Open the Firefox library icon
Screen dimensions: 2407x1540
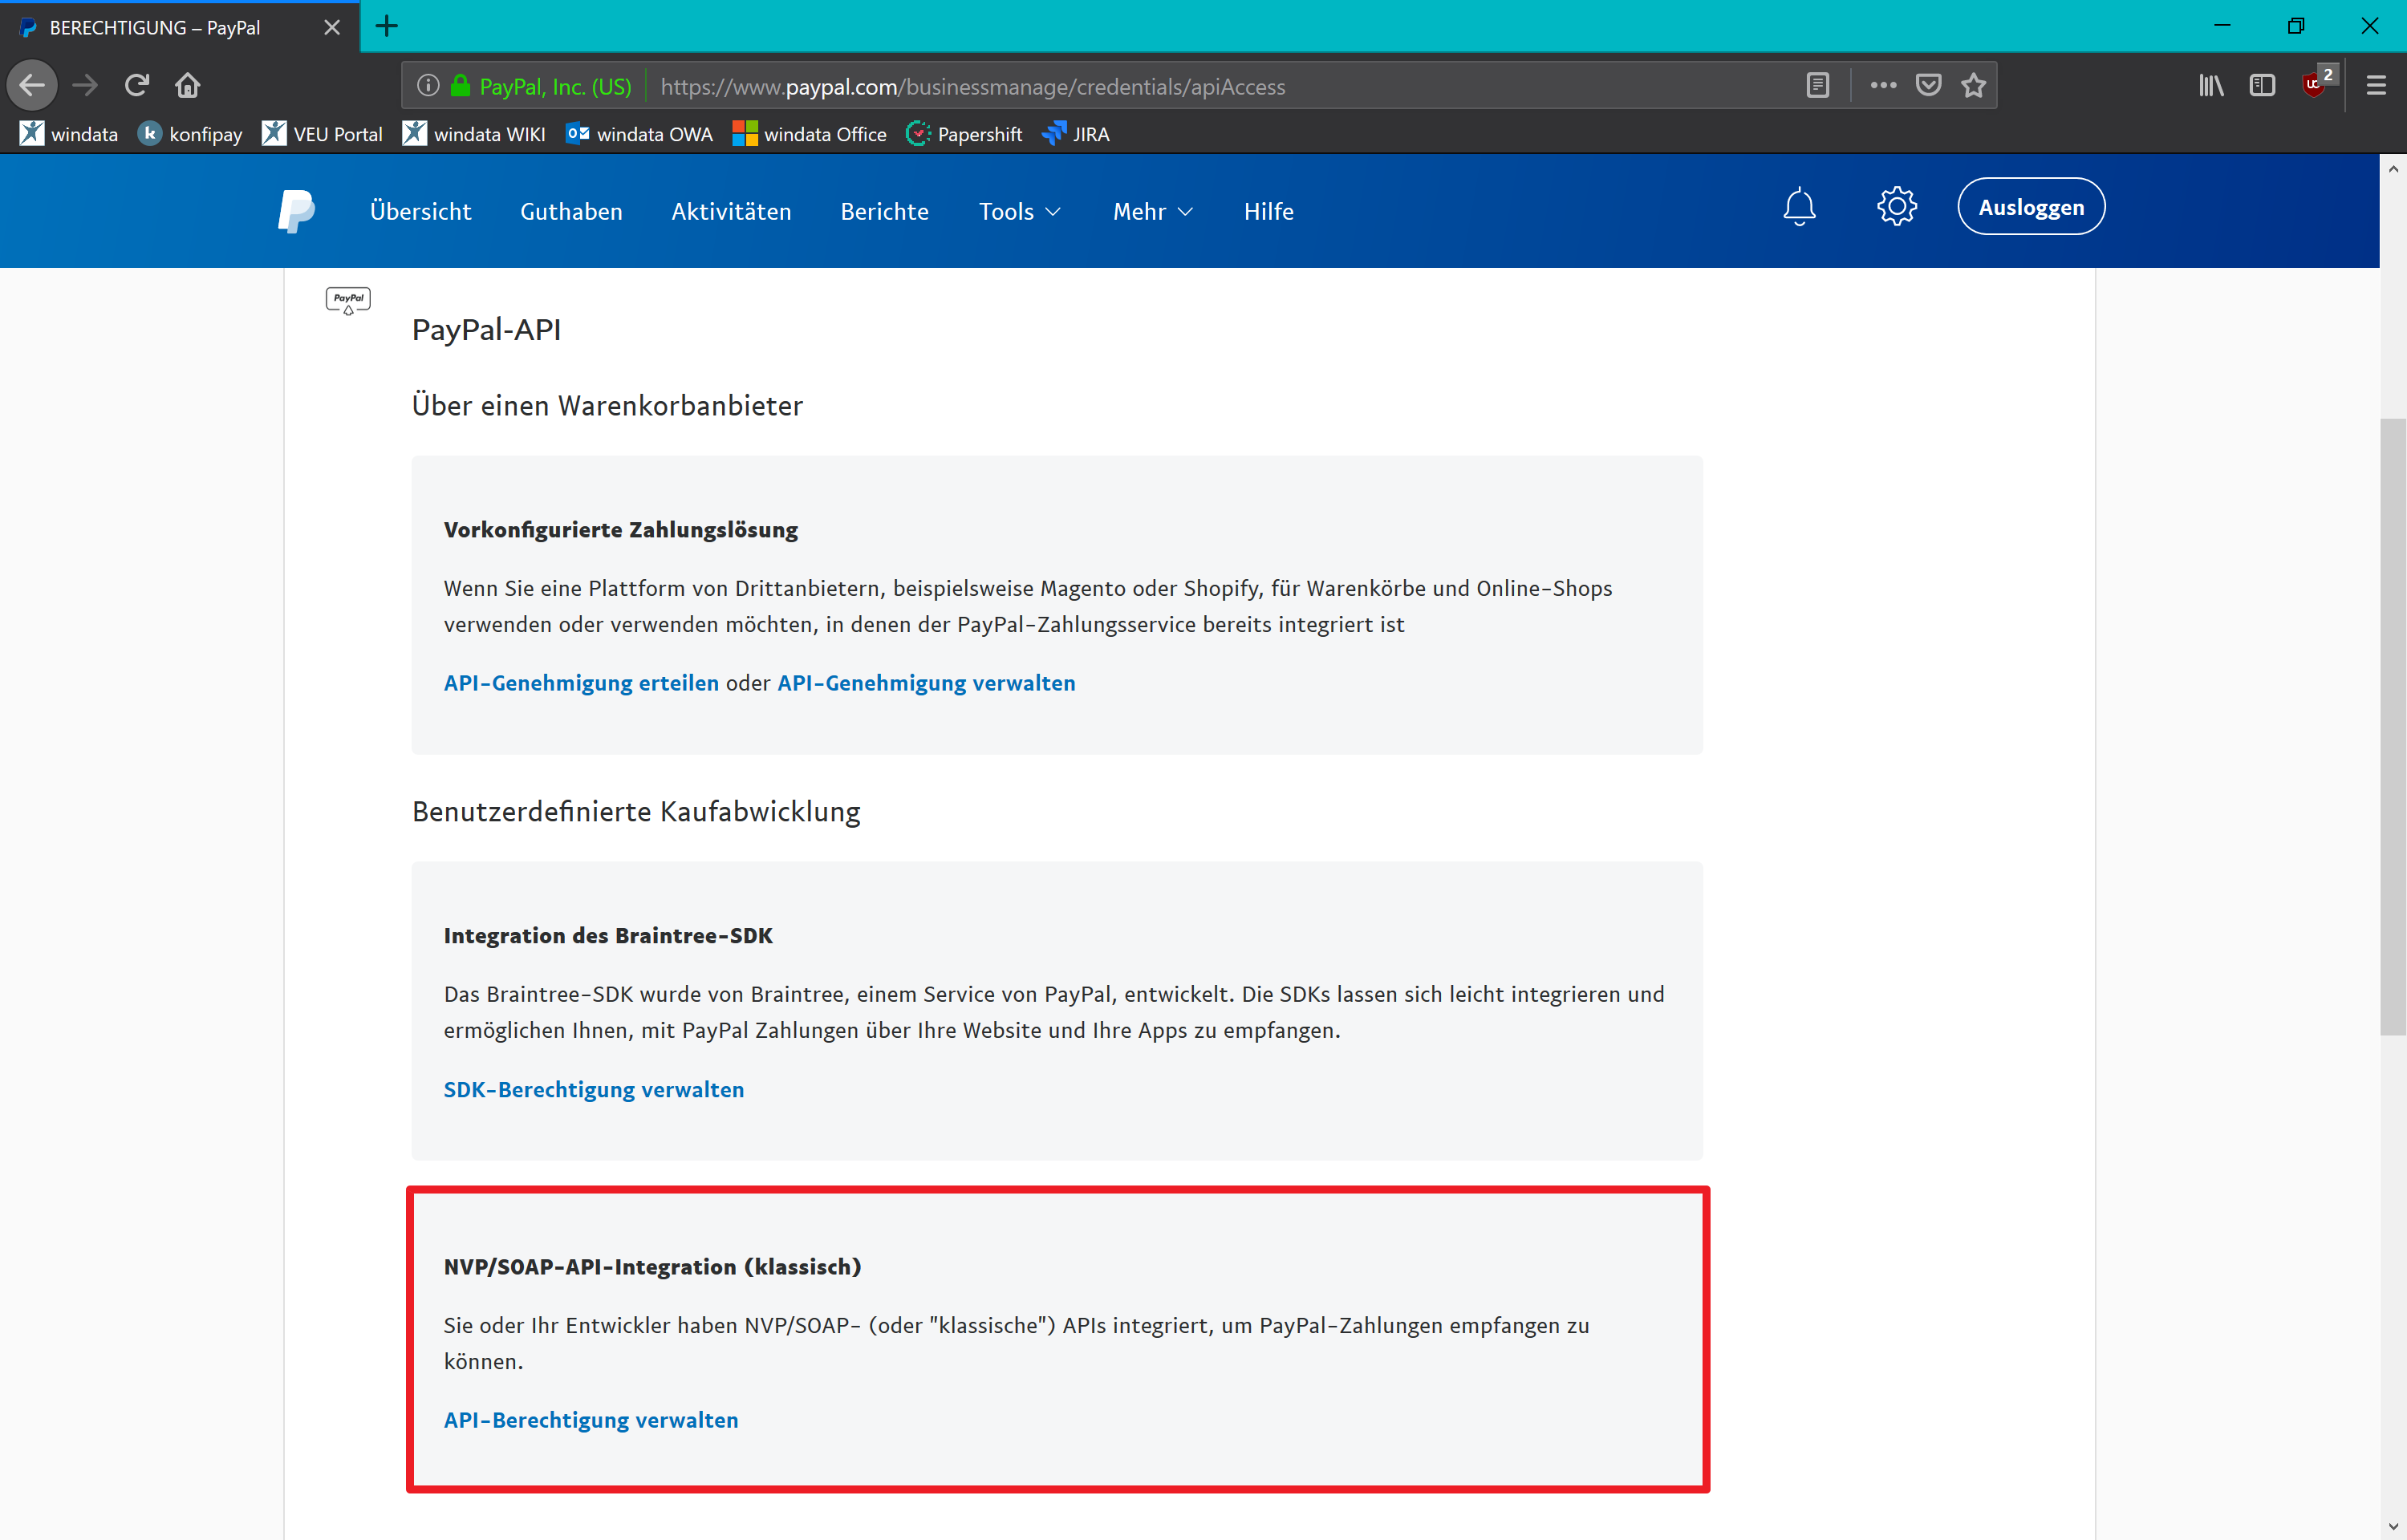pyautogui.click(x=2211, y=86)
